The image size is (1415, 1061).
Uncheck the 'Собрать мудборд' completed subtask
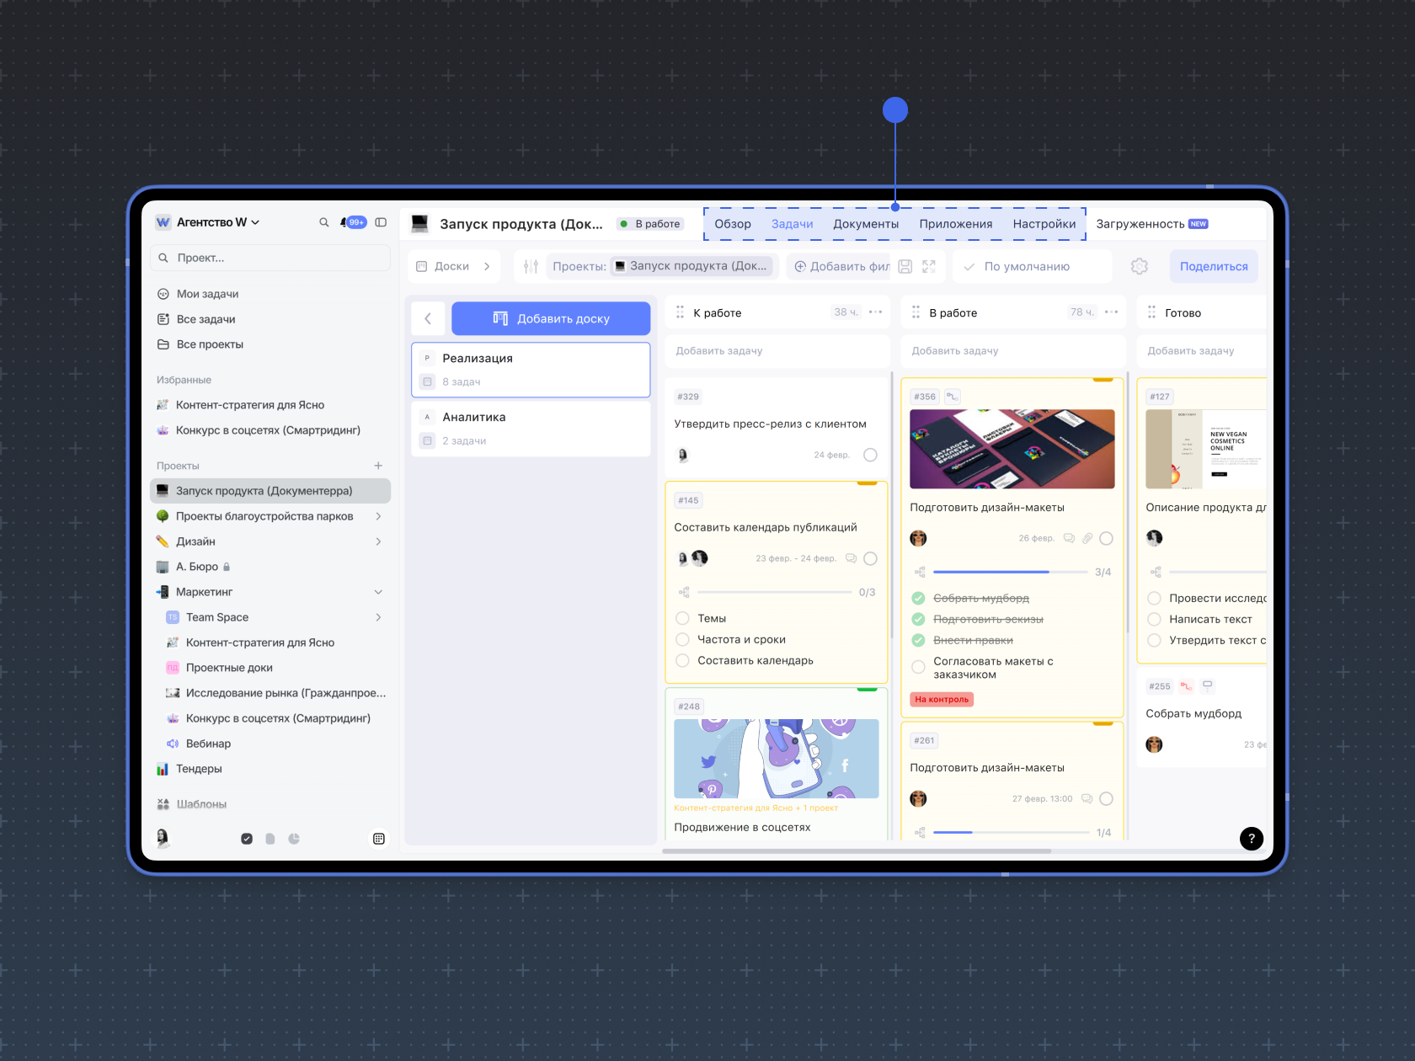[x=919, y=598]
